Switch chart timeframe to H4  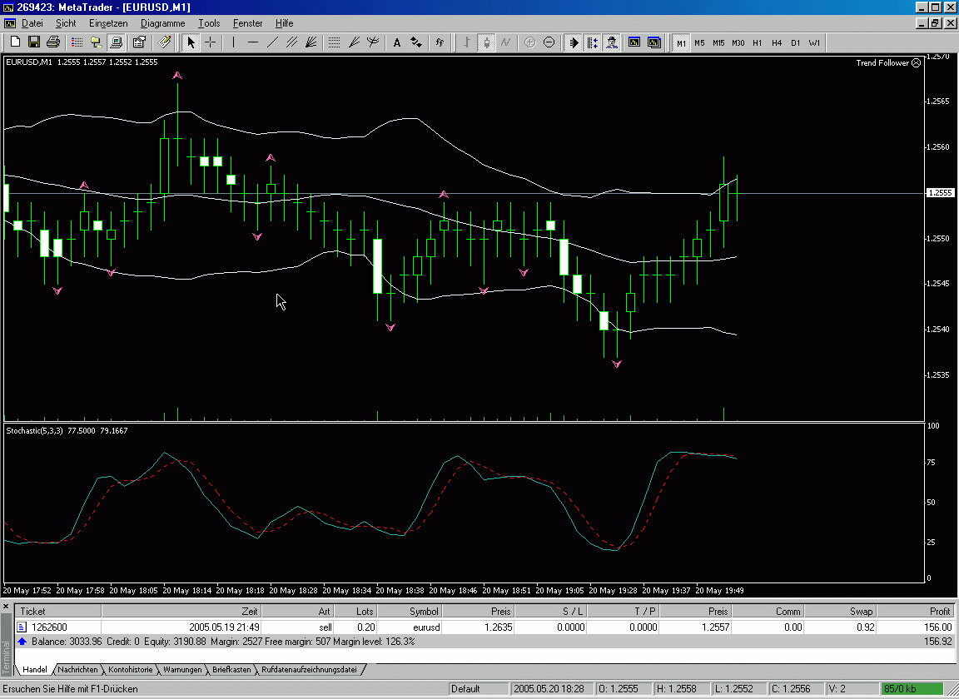pyautogui.click(x=776, y=43)
